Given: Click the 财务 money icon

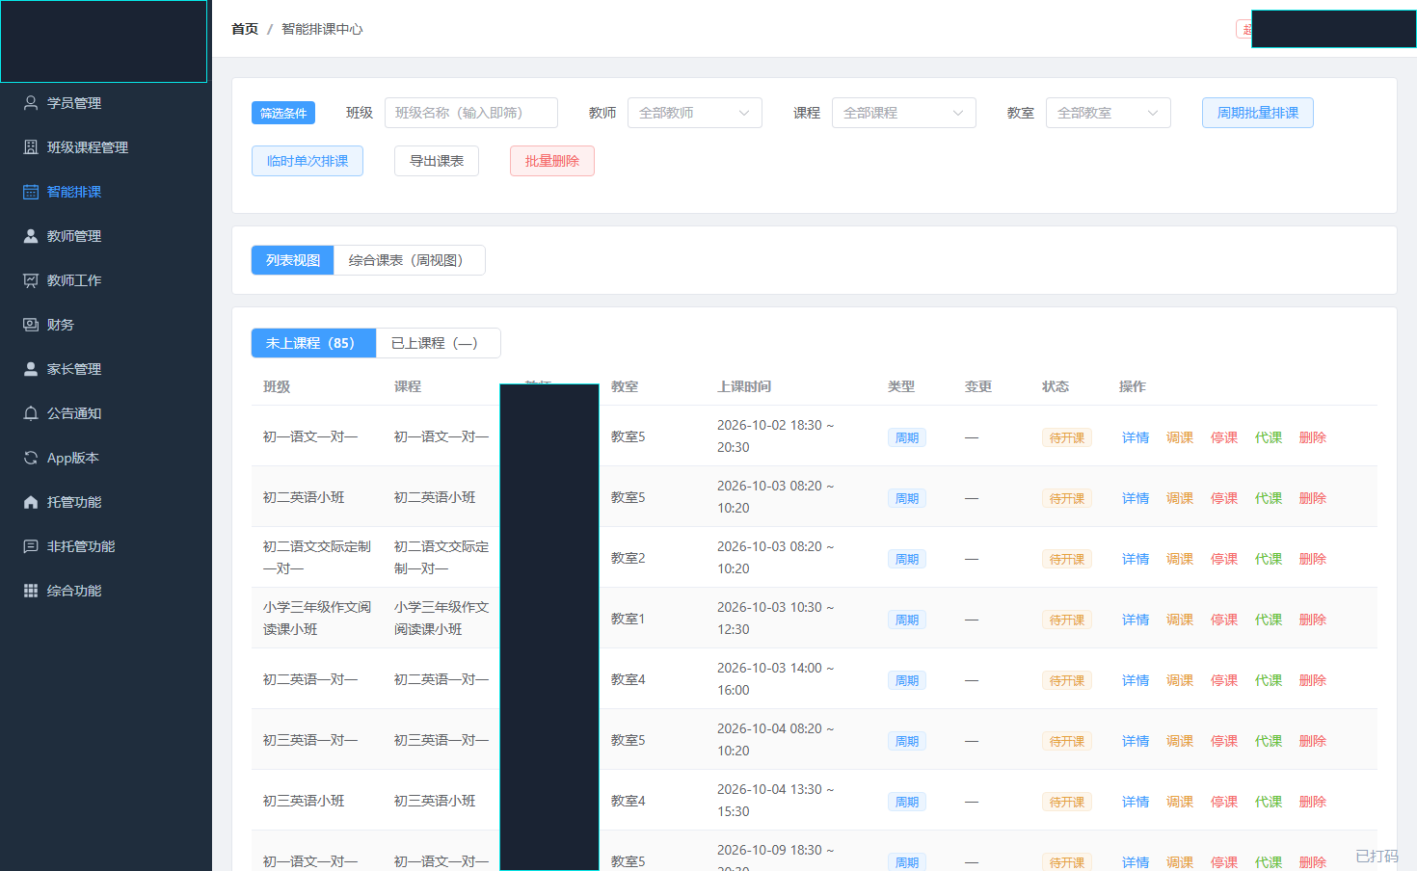Looking at the screenshot, I should [x=31, y=325].
